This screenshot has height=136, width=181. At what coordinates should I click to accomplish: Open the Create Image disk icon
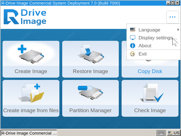[x=31, y=54]
